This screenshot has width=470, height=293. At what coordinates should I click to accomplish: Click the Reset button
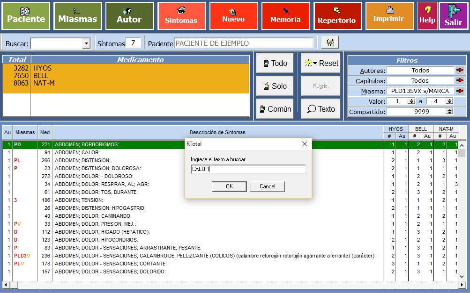(x=321, y=63)
